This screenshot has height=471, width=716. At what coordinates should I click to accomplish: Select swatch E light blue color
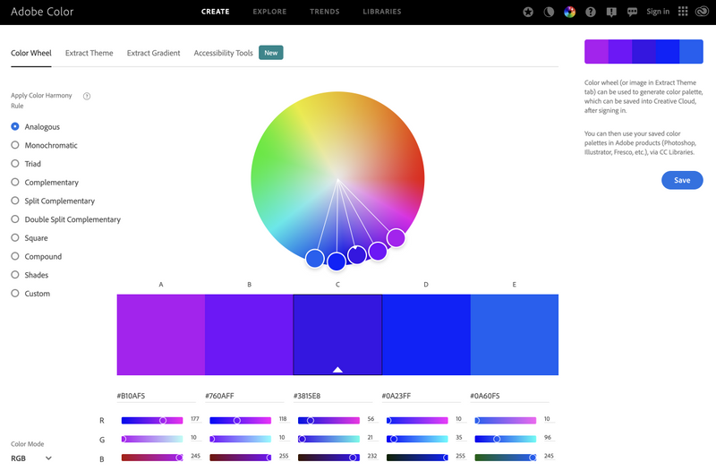click(x=514, y=334)
